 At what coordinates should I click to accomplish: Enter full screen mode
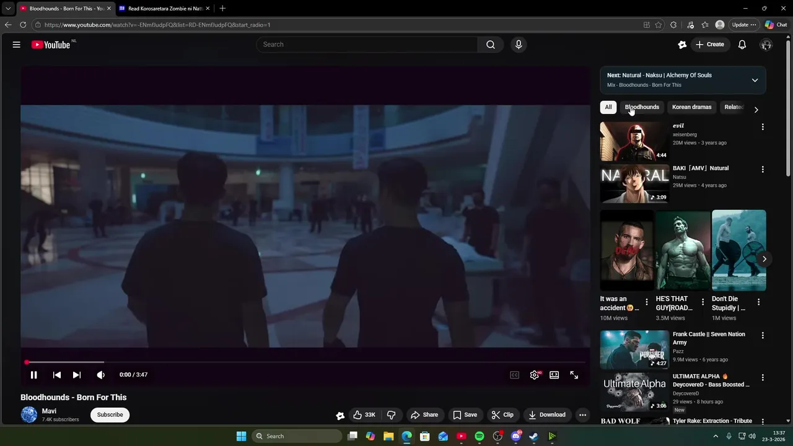(574, 375)
